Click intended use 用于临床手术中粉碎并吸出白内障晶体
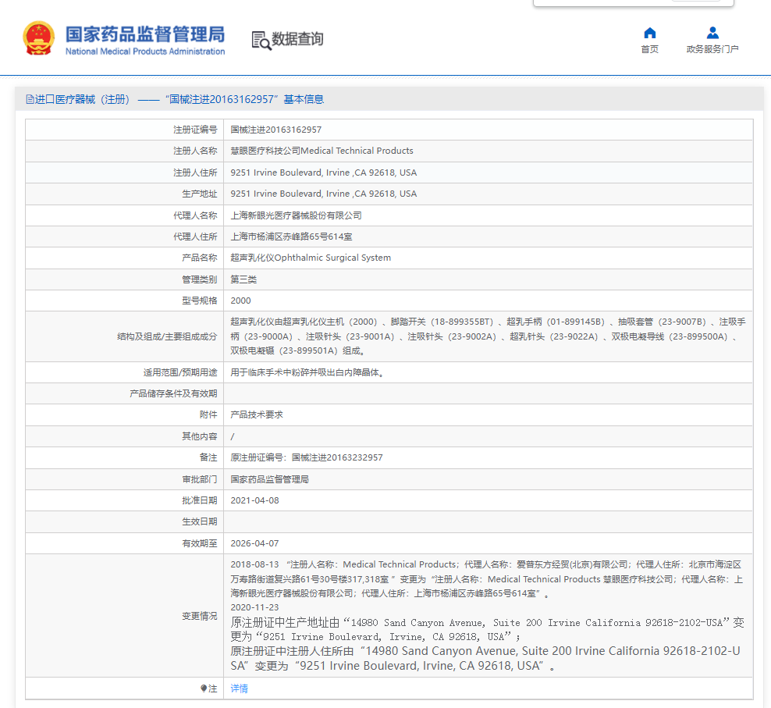771x708 pixels. click(307, 372)
